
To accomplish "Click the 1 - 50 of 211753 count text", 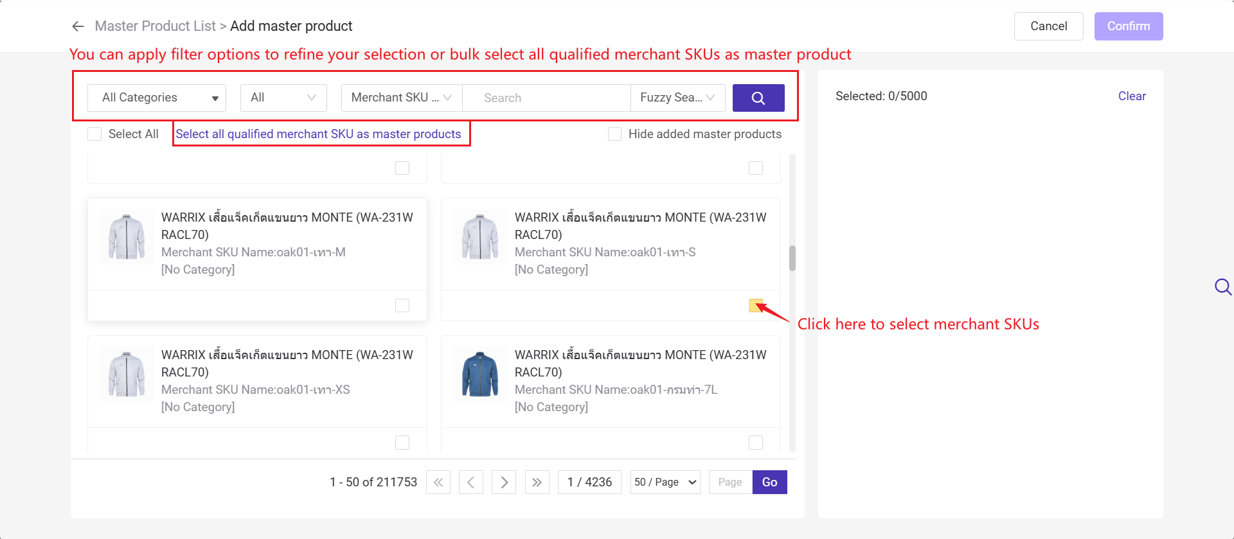I will [x=373, y=482].
